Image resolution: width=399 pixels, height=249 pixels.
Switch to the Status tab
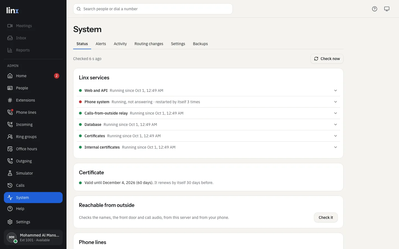pyautogui.click(x=82, y=44)
